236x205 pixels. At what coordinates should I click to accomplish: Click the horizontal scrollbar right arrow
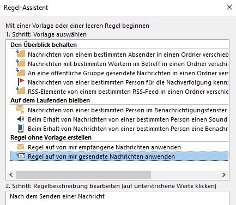pyautogui.click(x=224, y=175)
